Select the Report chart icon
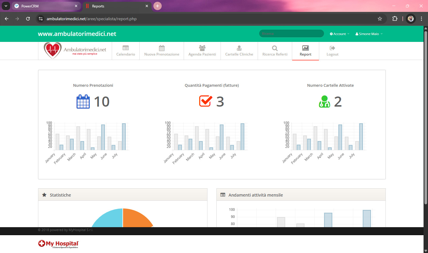The image size is (428, 253). tap(306, 48)
